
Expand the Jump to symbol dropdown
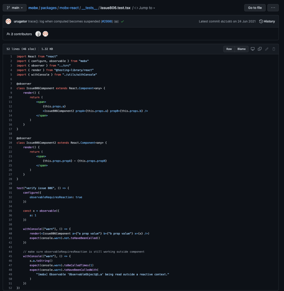pyautogui.click(x=145, y=8)
